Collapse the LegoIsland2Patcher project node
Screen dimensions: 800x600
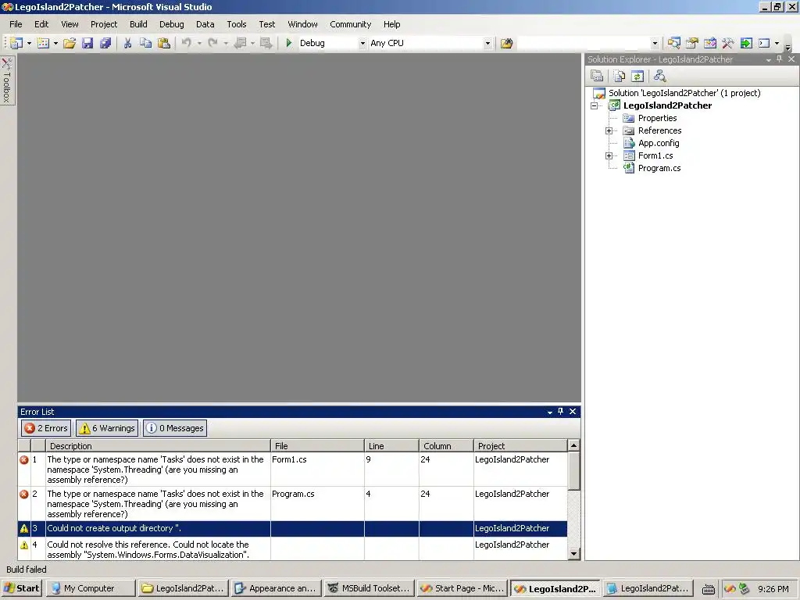click(x=595, y=105)
